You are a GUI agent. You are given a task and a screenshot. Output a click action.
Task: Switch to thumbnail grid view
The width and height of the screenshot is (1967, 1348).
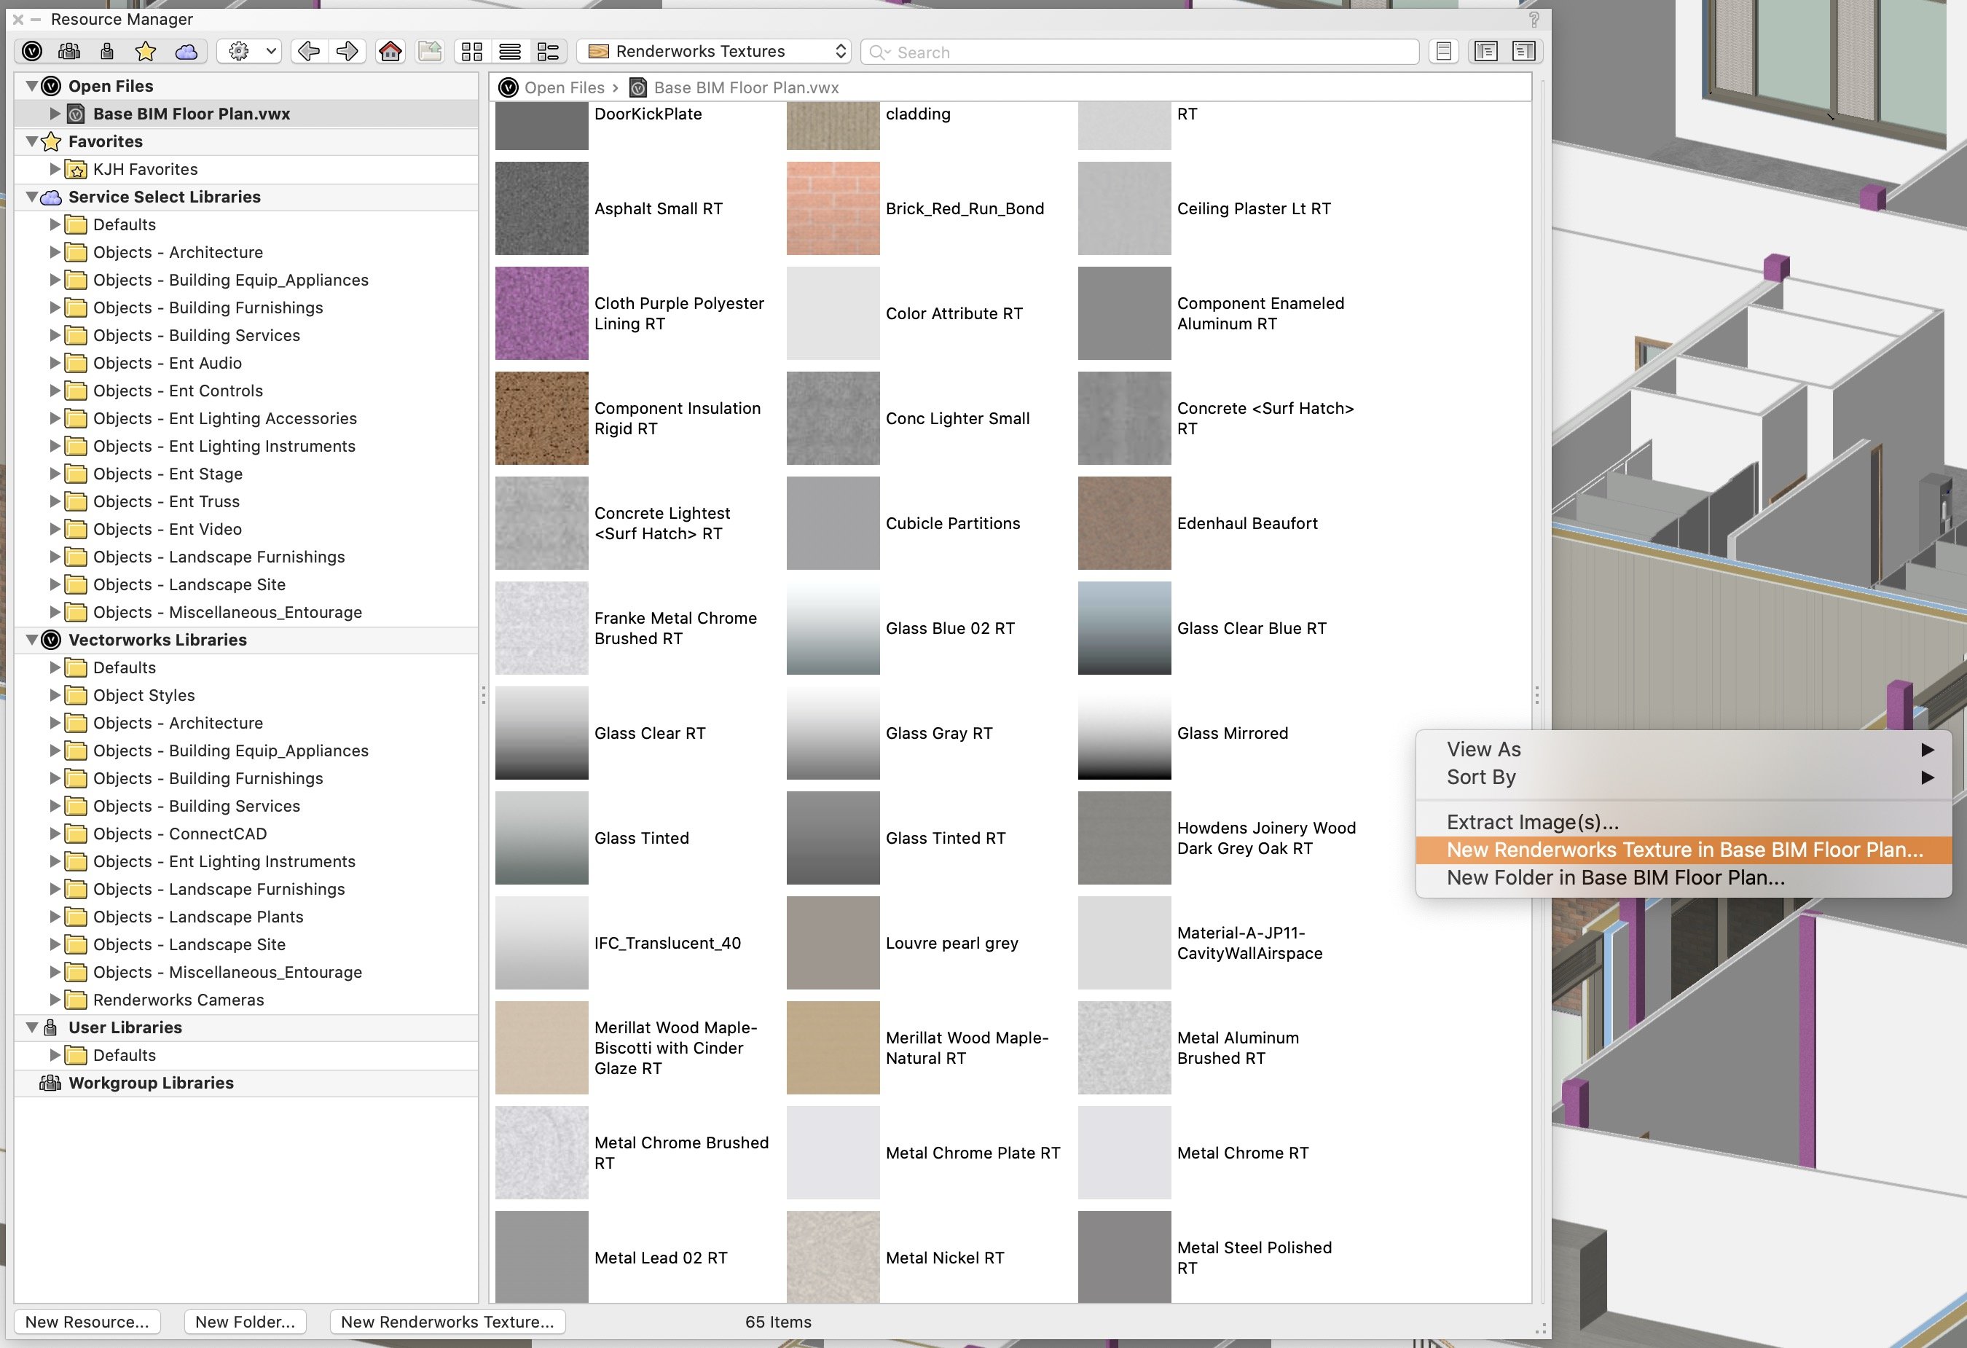tap(471, 52)
